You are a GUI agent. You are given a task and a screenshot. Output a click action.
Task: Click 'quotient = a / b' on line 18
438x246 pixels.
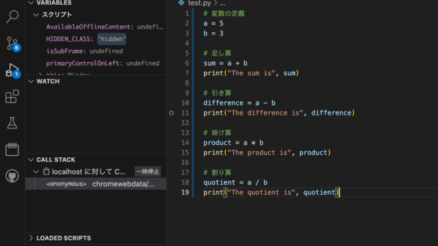[235, 182]
